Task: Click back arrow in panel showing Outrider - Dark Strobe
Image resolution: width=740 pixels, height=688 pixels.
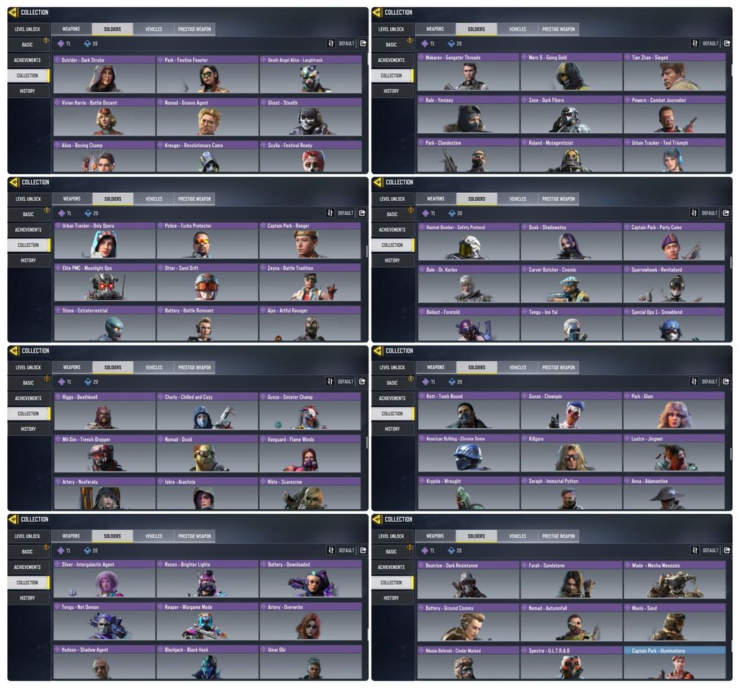Action: pyautogui.click(x=13, y=12)
